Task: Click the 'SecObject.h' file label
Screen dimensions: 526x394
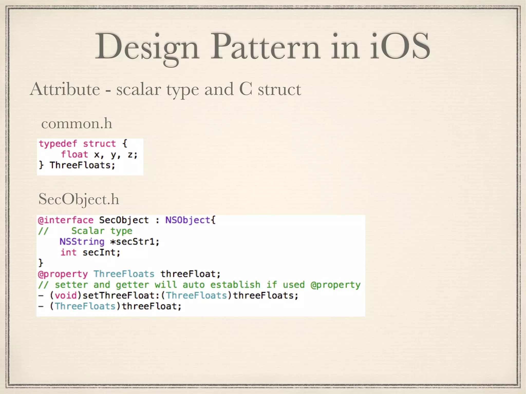Action: [79, 199]
